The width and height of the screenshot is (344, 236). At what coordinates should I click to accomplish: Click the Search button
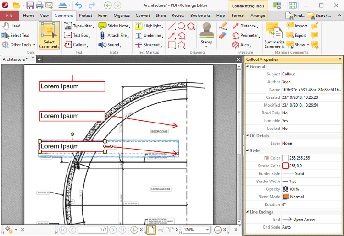tap(319, 16)
